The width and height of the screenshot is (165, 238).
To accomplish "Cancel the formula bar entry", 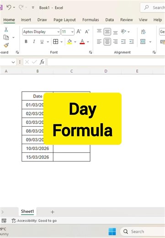I will tap(27, 62).
